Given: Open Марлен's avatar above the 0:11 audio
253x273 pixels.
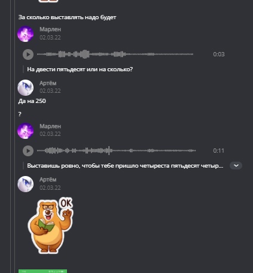Looking at the screenshot, I should point(26,131).
